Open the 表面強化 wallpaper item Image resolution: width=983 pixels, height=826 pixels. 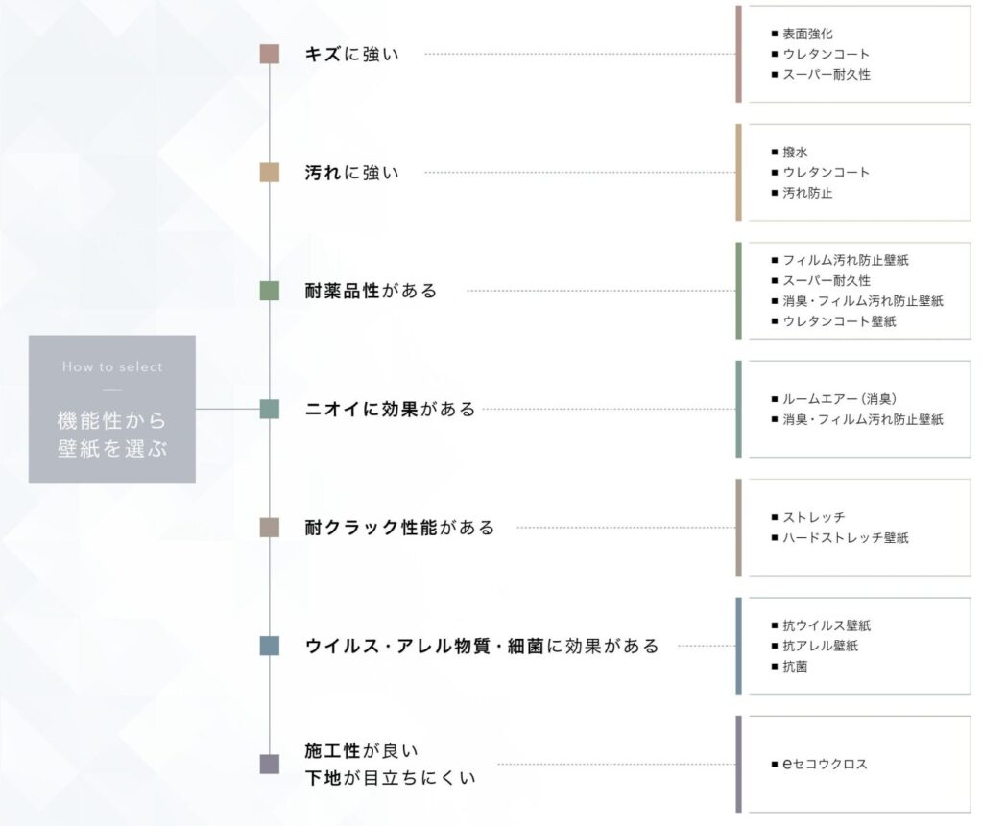(x=807, y=34)
